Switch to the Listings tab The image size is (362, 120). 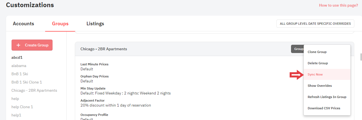click(95, 24)
